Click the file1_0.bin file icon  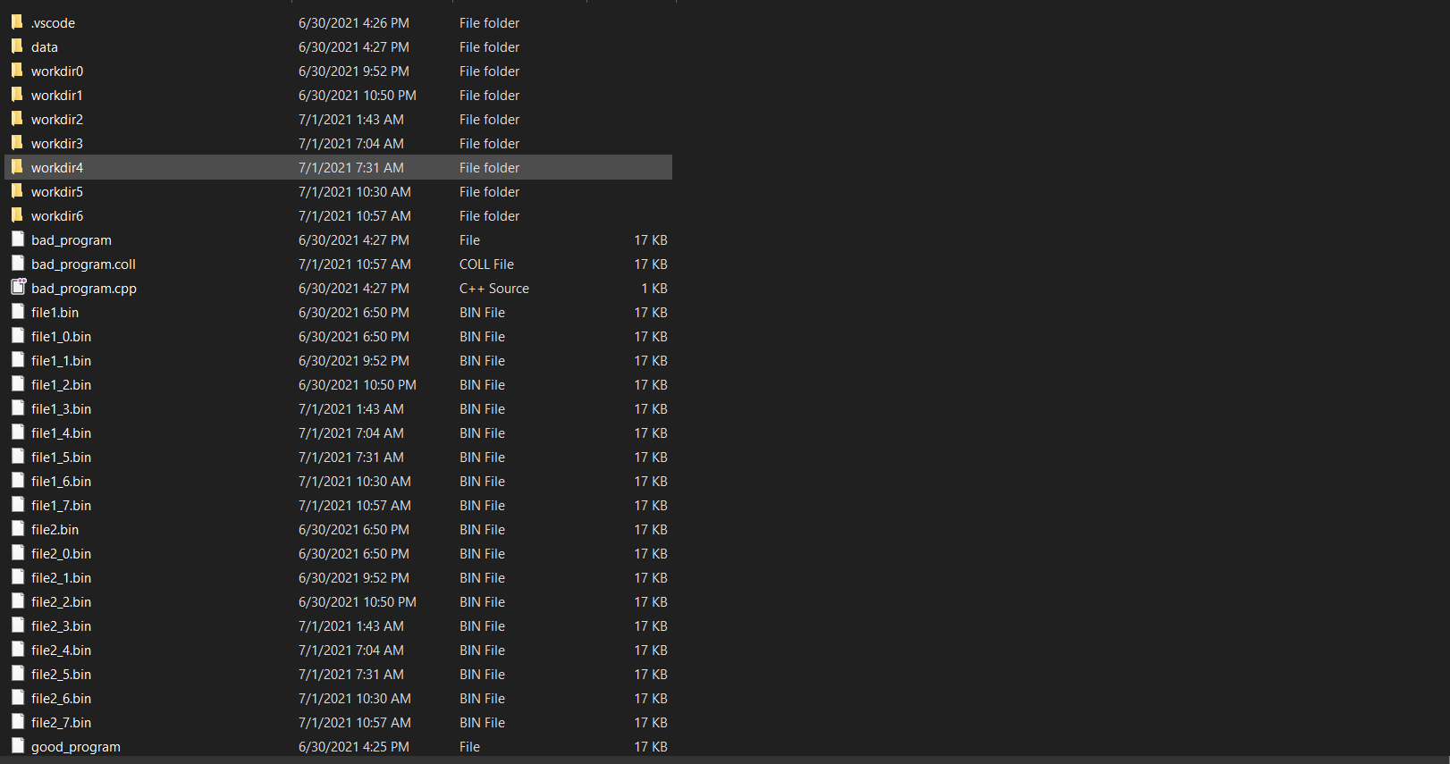coord(18,335)
